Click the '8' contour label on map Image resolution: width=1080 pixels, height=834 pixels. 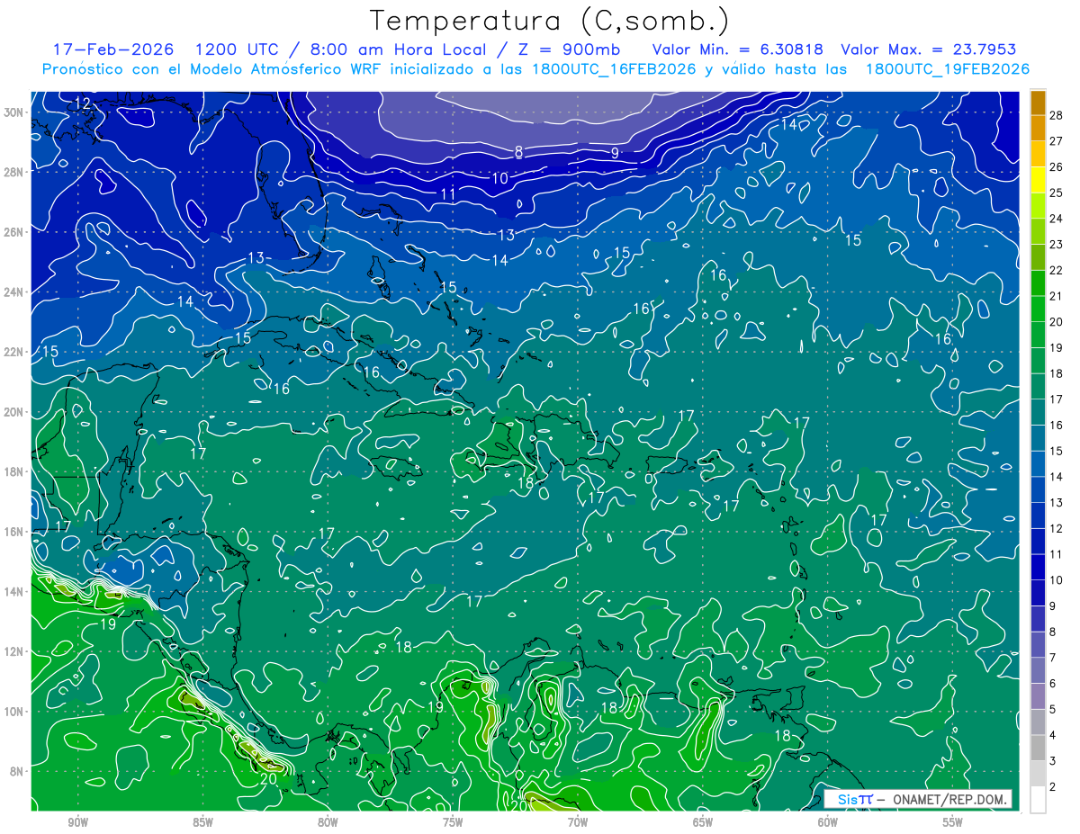[x=519, y=151]
